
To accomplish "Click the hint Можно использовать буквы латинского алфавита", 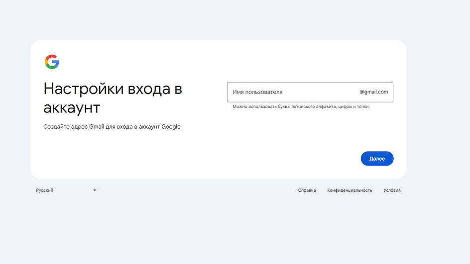I will (301, 106).
